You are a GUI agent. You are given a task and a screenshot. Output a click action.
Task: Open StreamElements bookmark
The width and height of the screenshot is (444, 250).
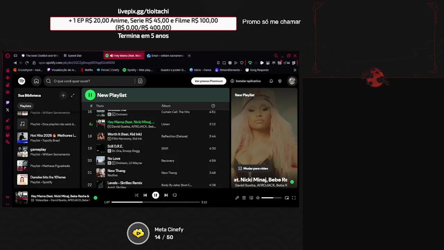coord(228,70)
